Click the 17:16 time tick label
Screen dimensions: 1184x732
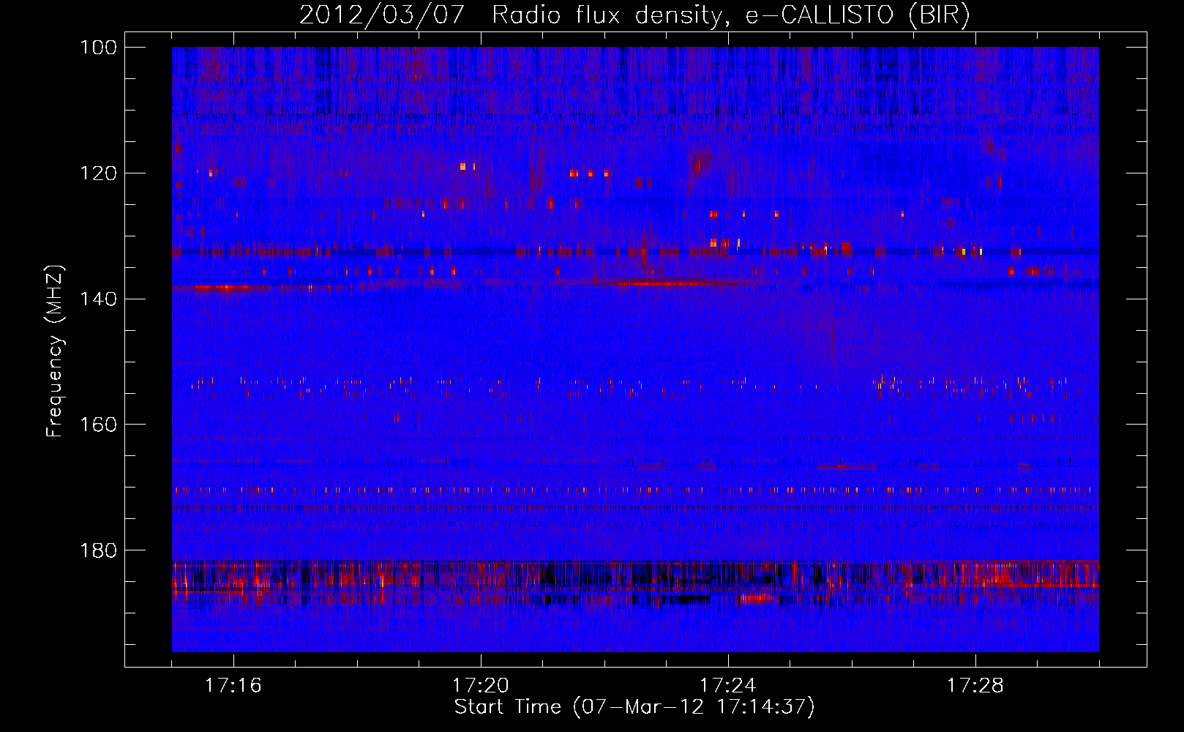(233, 686)
